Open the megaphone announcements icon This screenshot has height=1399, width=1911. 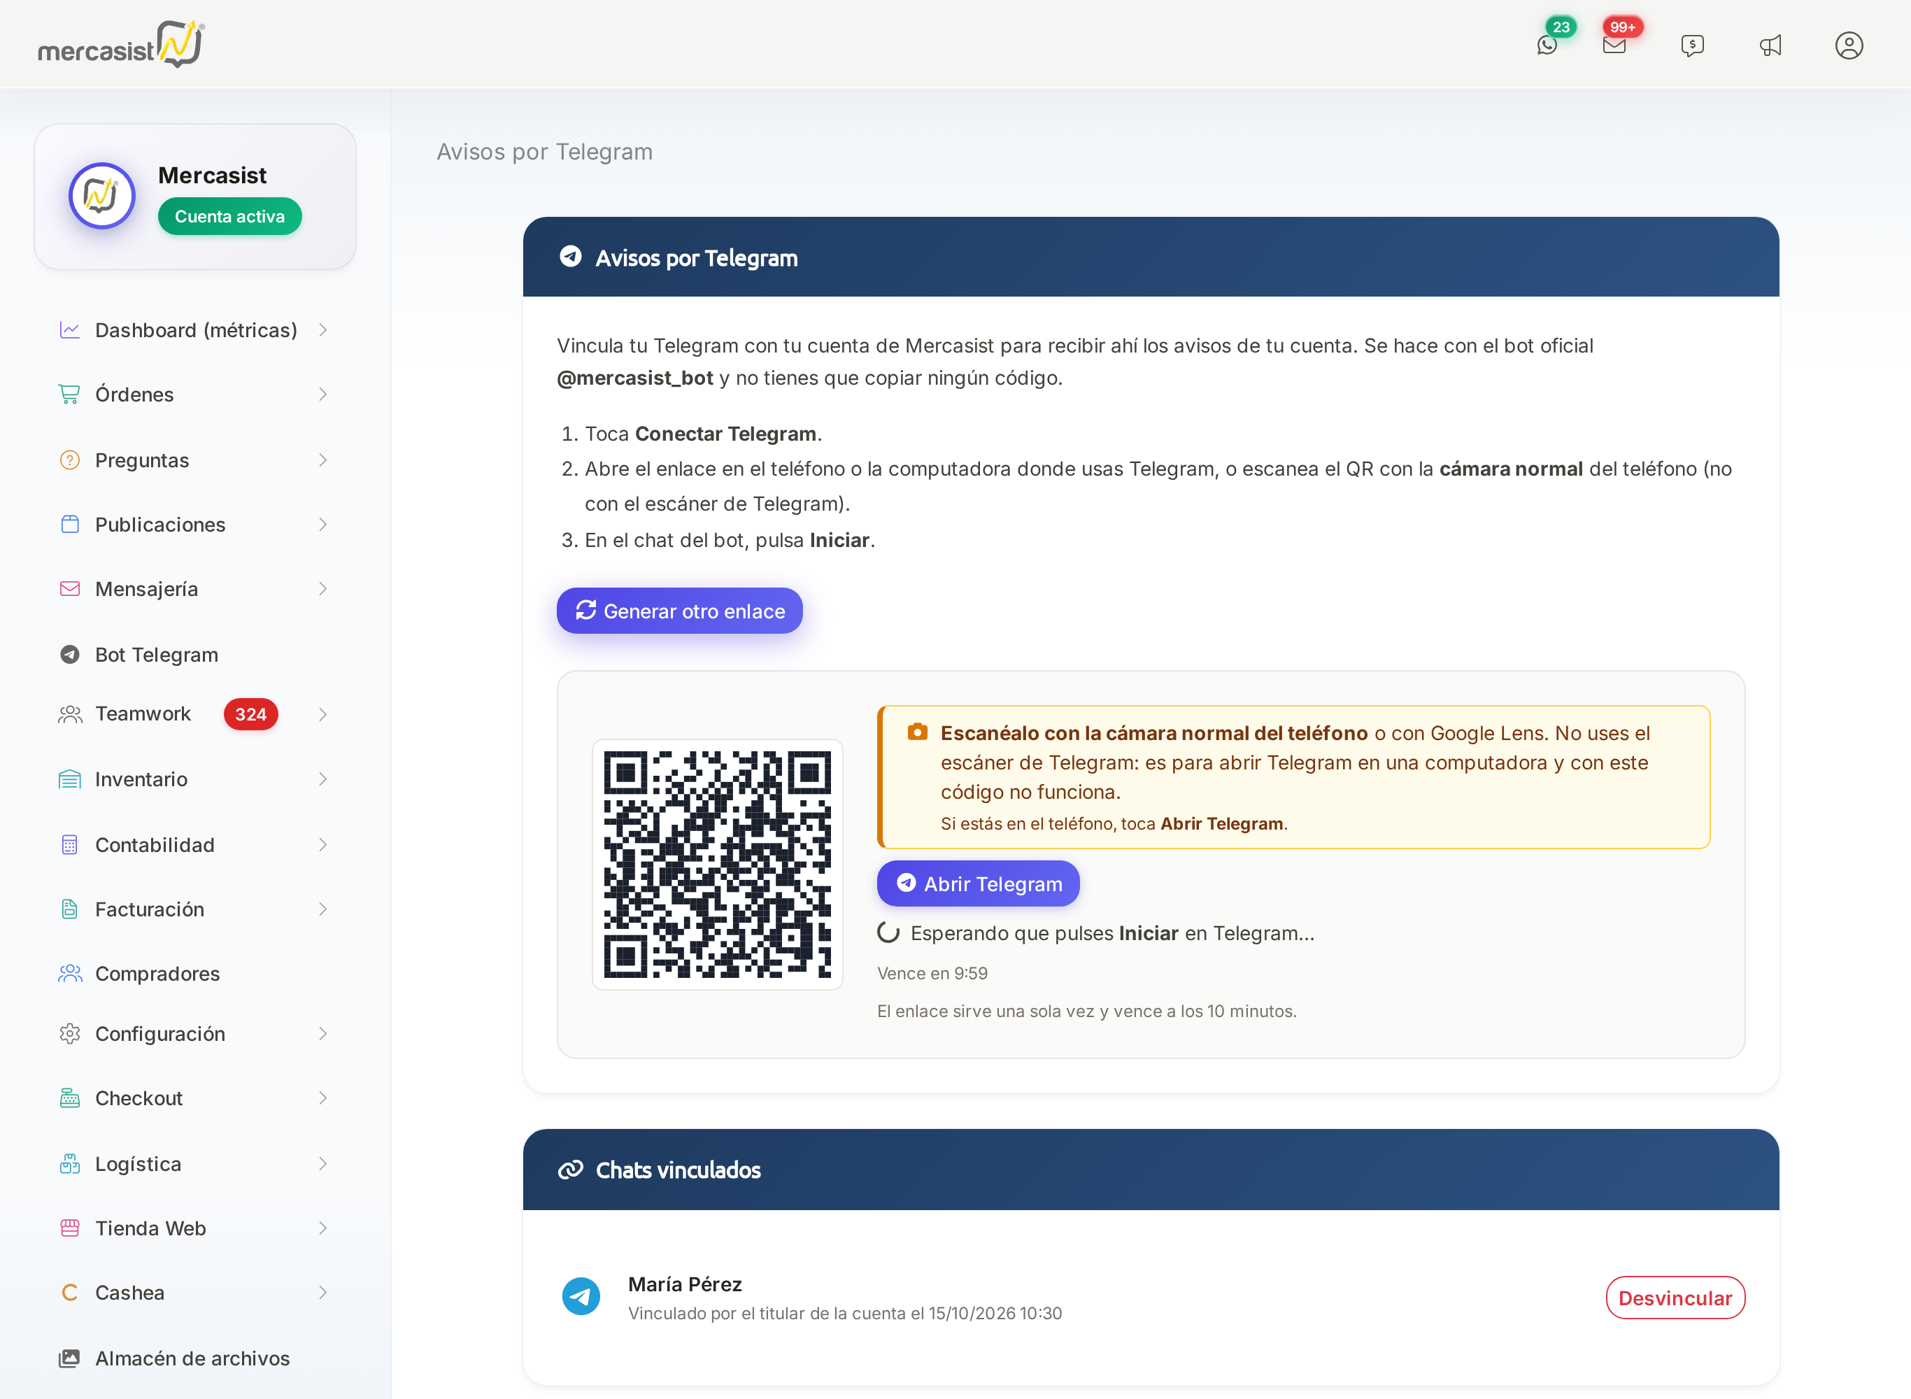coord(1770,45)
